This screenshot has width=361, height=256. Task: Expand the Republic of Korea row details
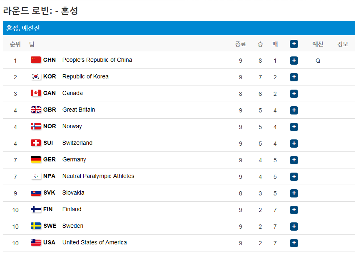[294, 77]
